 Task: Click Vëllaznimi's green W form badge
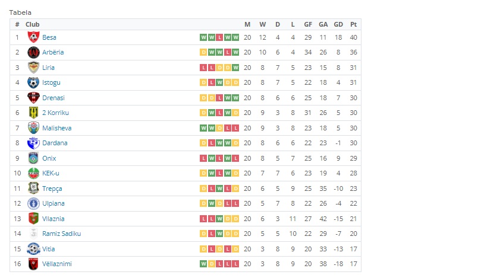point(203,264)
